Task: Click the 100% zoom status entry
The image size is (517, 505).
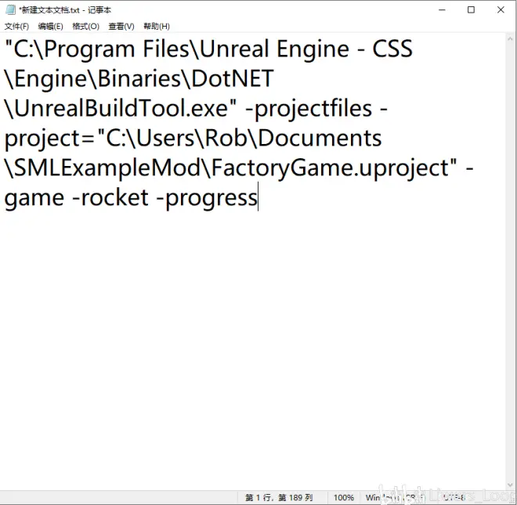Action: tap(344, 497)
